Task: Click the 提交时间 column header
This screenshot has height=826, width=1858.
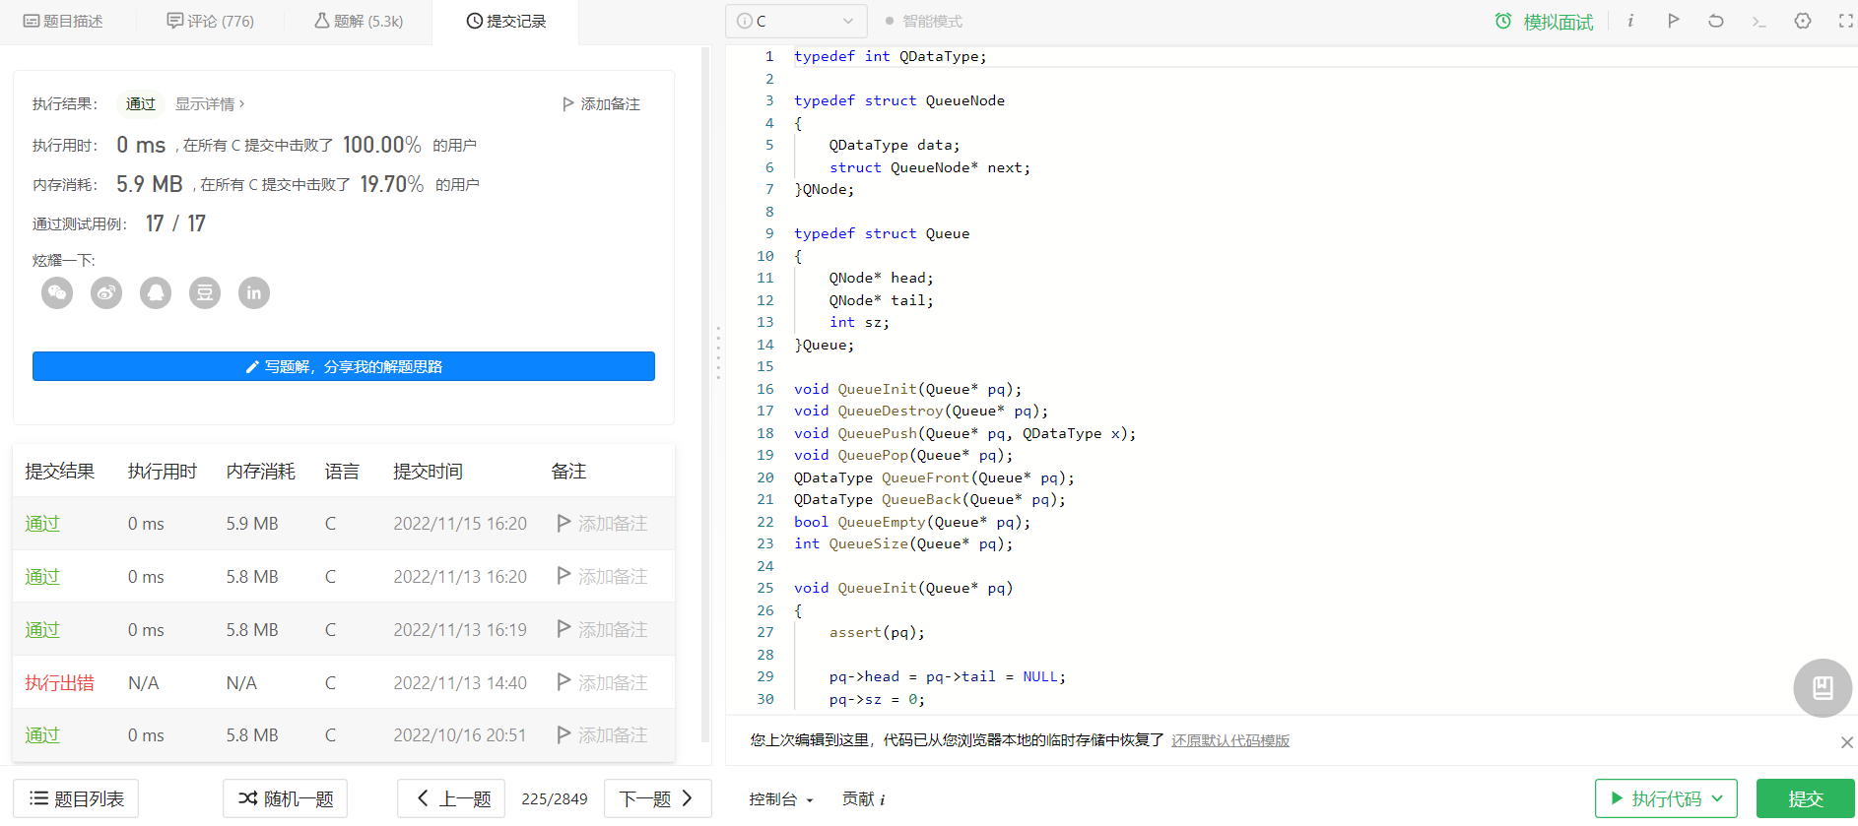Action: tap(429, 472)
